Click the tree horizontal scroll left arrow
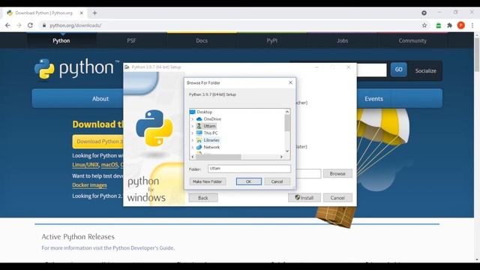 point(193,157)
